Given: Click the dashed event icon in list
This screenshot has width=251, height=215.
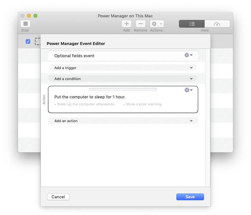Looking at the screenshot, I should (x=38, y=41).
